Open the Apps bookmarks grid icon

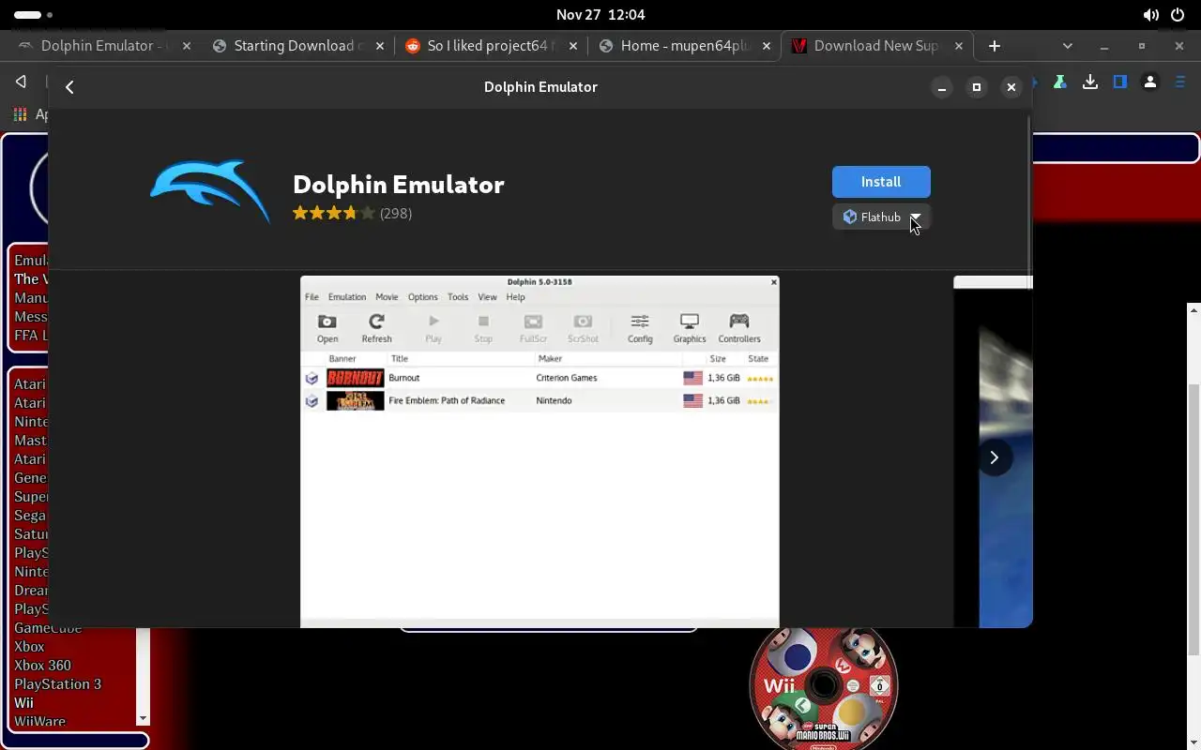click(x=20, y=114)
